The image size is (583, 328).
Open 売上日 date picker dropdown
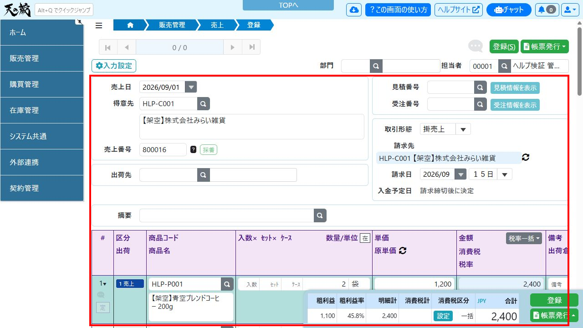pyautogui.click(x=191, y=87)
